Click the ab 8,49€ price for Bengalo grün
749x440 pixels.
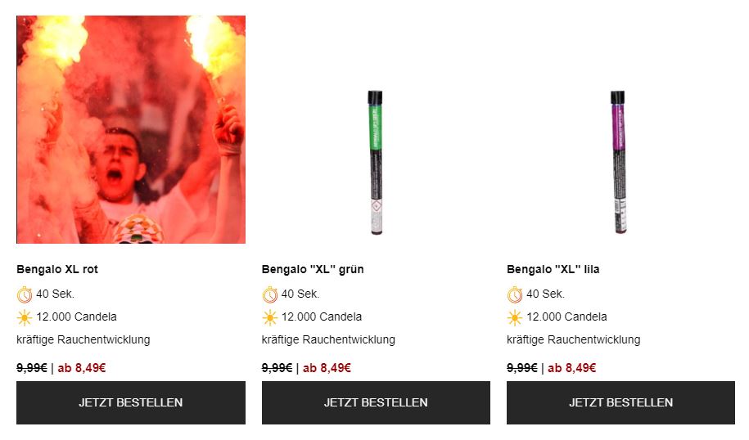click(327, 368)
